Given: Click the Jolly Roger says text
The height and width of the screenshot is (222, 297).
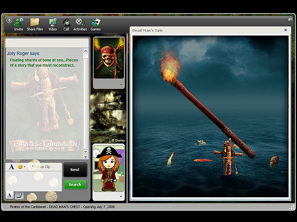Looking at the screenshot, I should (x=23, y=53).
